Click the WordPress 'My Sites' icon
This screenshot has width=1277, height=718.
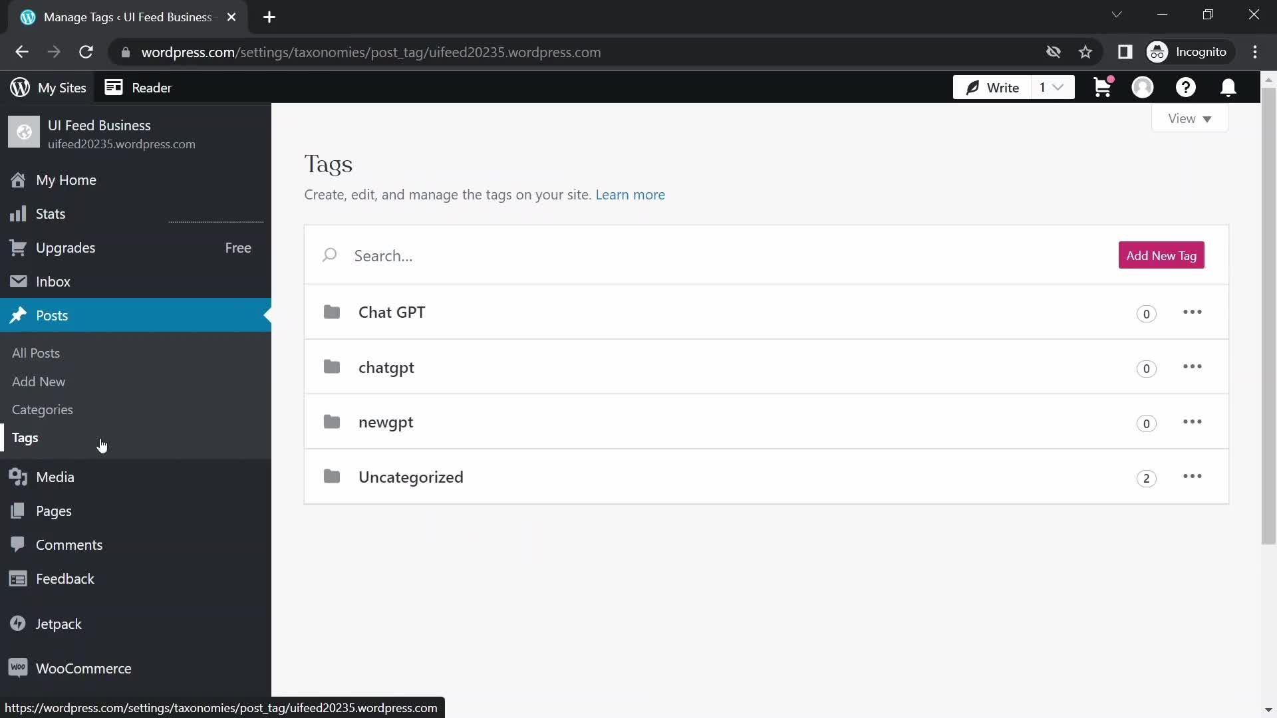click(19, 87)
